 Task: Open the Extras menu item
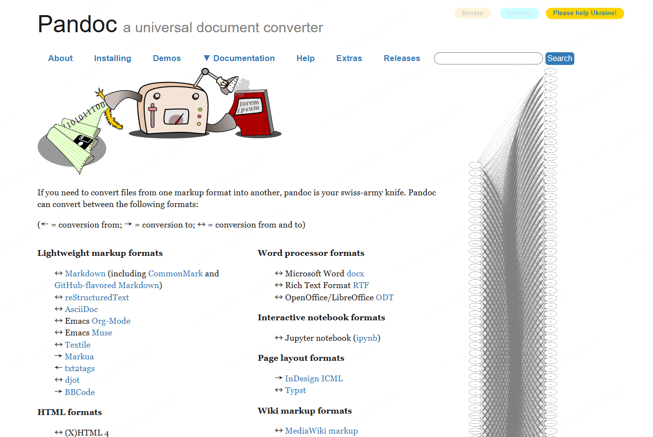349,58
